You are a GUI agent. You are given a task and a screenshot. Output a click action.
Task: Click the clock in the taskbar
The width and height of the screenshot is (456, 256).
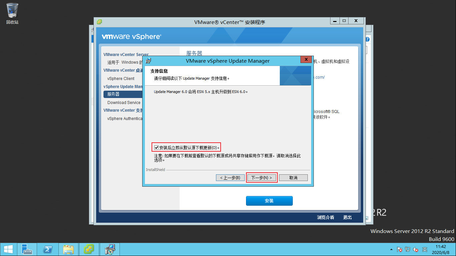(x=441, y=249)
